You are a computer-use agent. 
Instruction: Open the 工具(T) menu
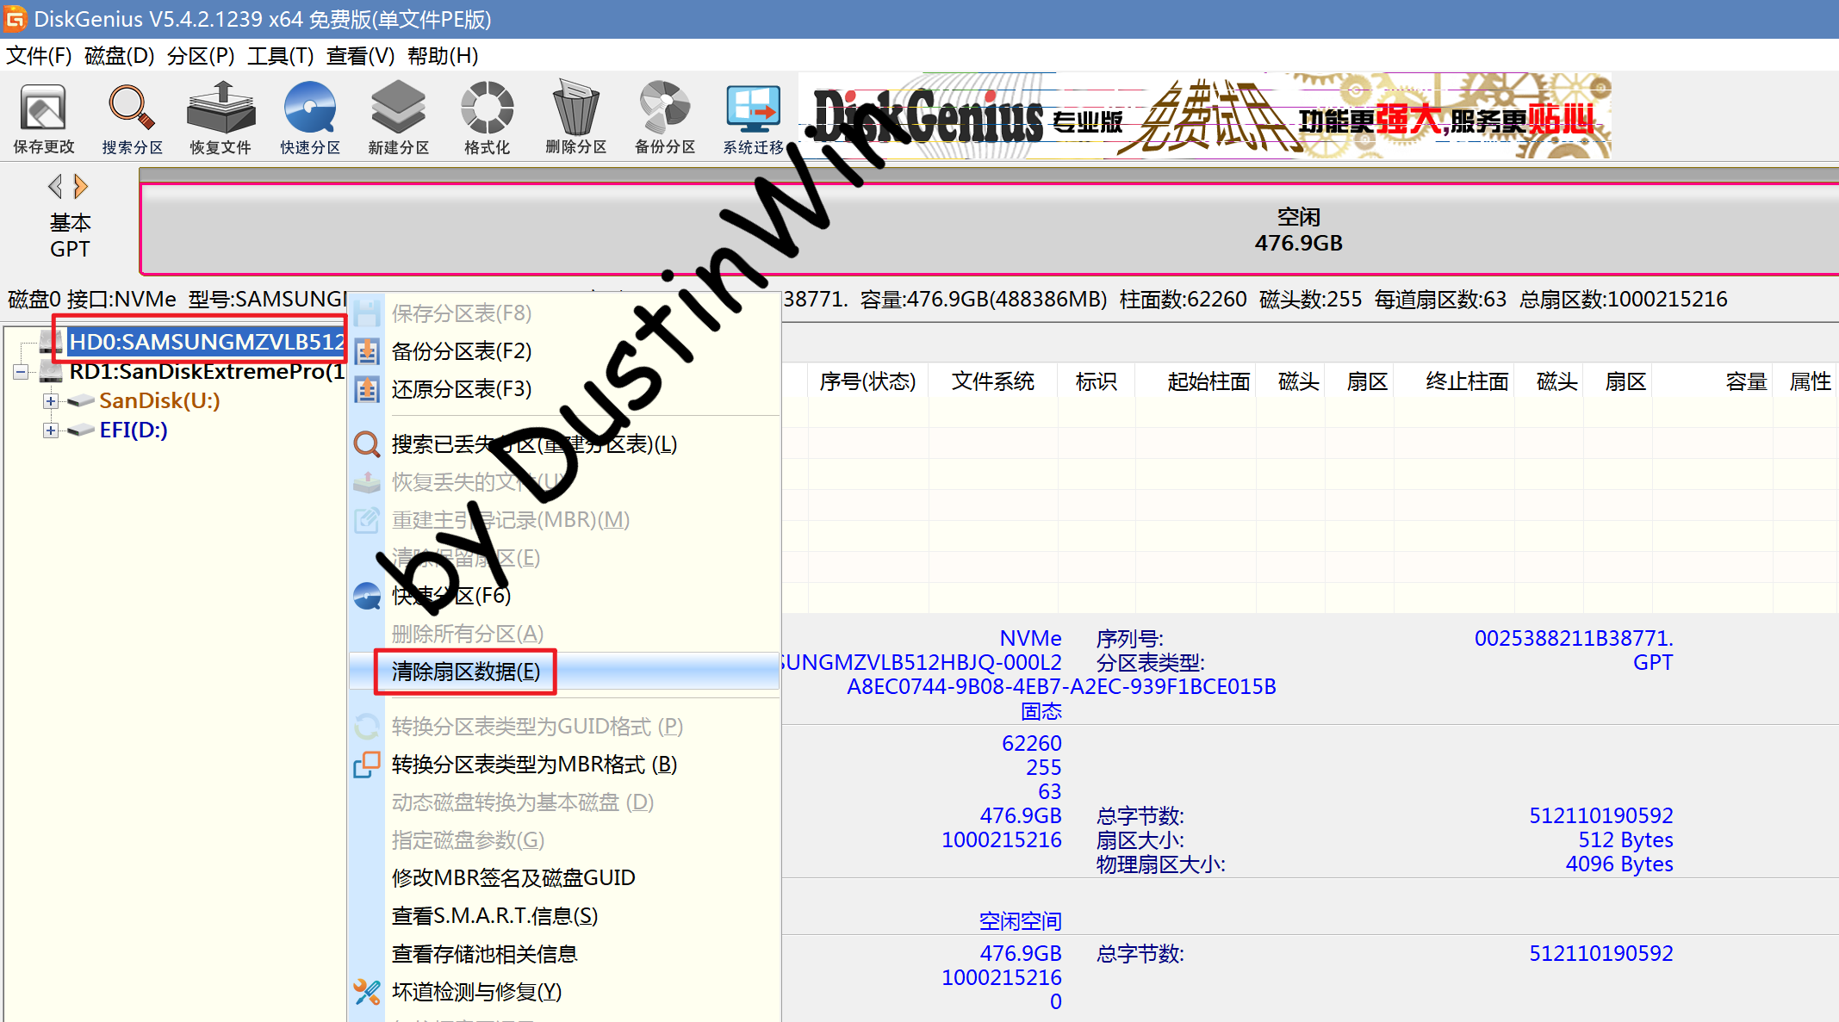[x=281, y=56]
